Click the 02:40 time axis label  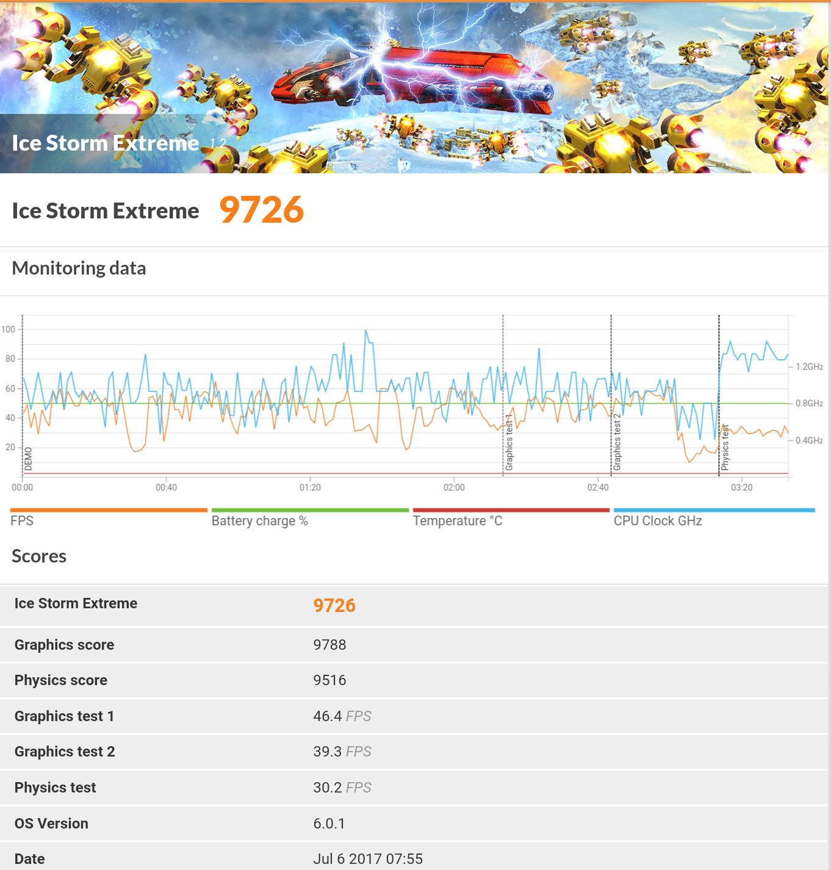598,487
